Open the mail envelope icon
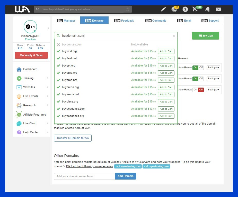238x197 pixels. tap(218, 10)
